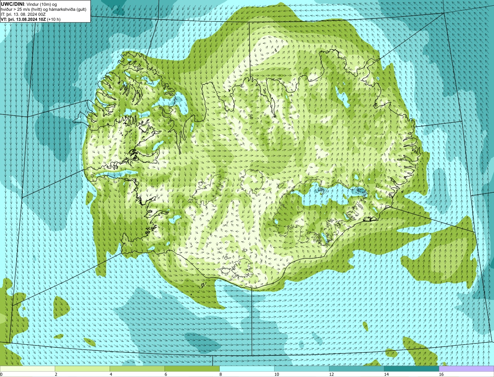494x377 pixels.
Task: Click the pale yellow 0–2 legend swatch
Action: [x=28, y=369]
